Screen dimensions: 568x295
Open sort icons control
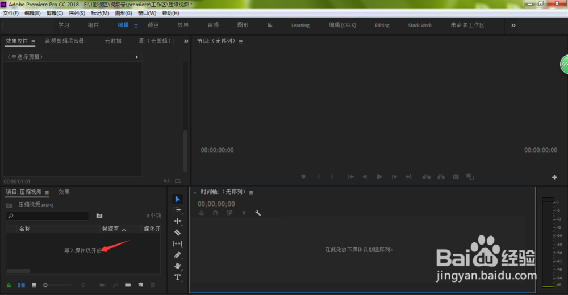[x=83, y=285]
